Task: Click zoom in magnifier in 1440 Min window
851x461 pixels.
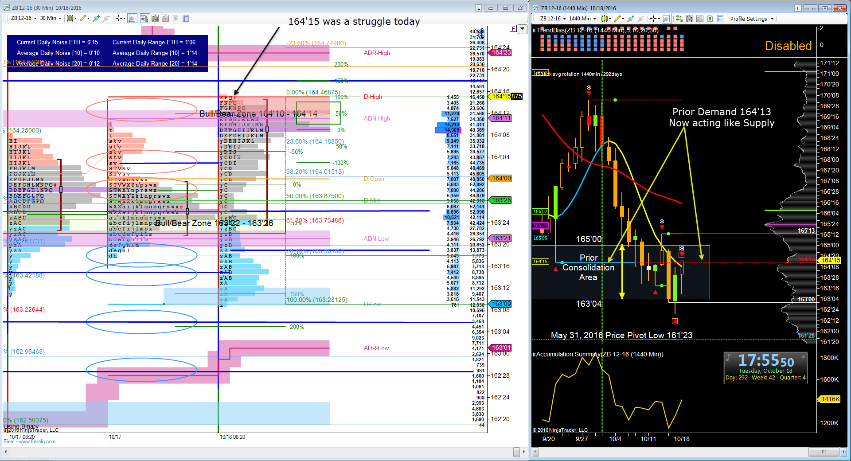Action: [x=630, y=19]
